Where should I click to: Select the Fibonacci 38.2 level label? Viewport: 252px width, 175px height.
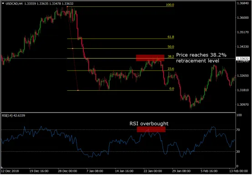(171, 57)
